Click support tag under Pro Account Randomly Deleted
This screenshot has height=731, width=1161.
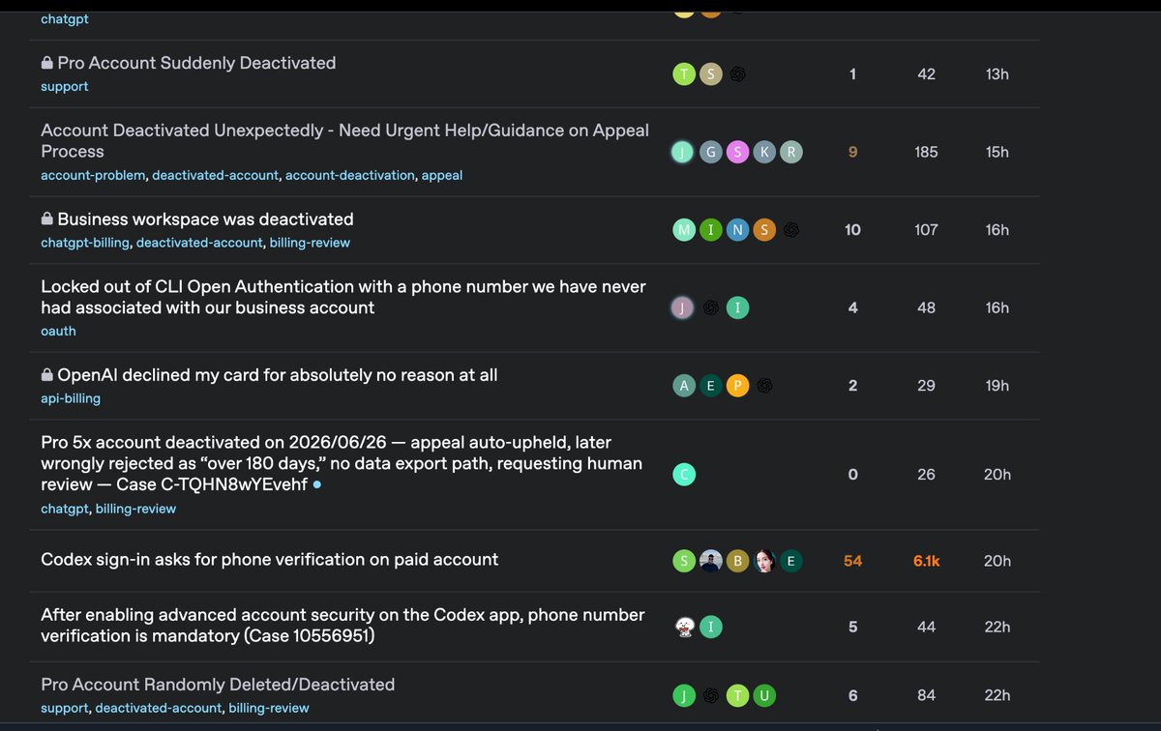(x=64, y=708)
